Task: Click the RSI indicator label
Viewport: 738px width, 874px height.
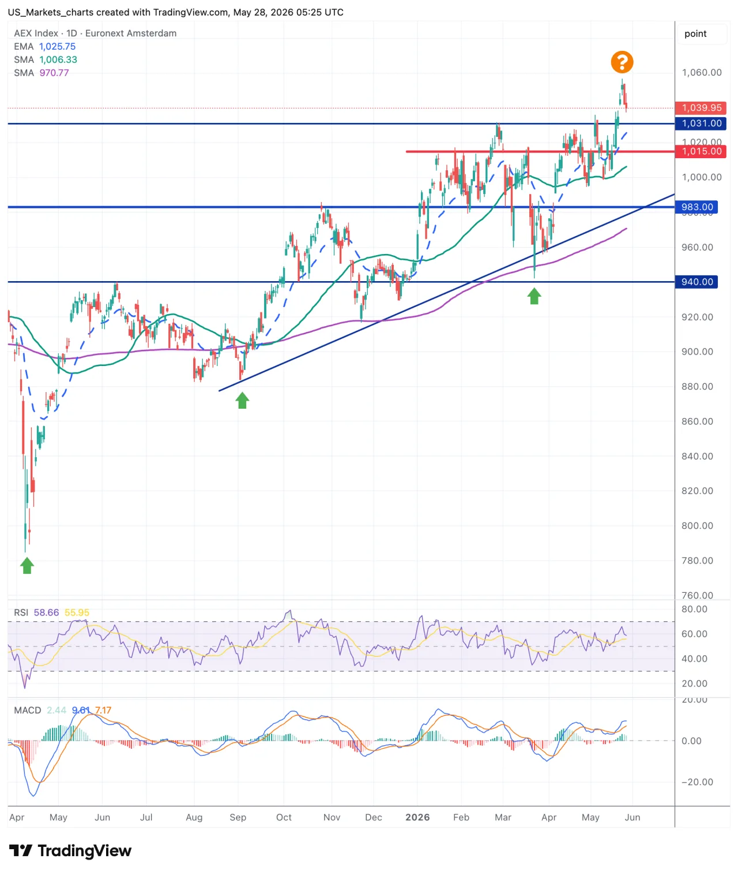Action: point(21,612)
